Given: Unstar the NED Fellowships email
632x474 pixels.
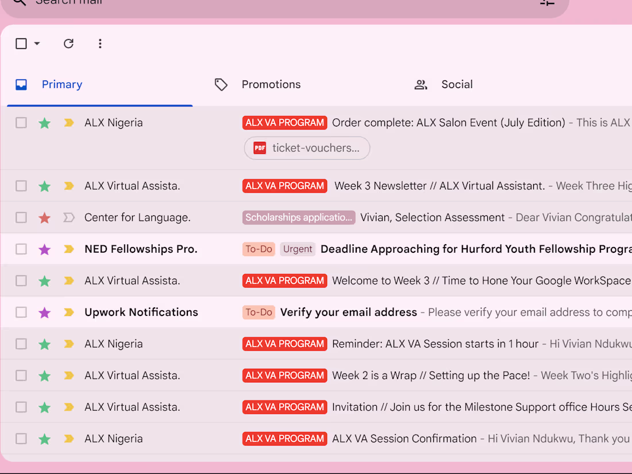Looking at the screenshot, I should pyautogui.click(x=44, y=249).
